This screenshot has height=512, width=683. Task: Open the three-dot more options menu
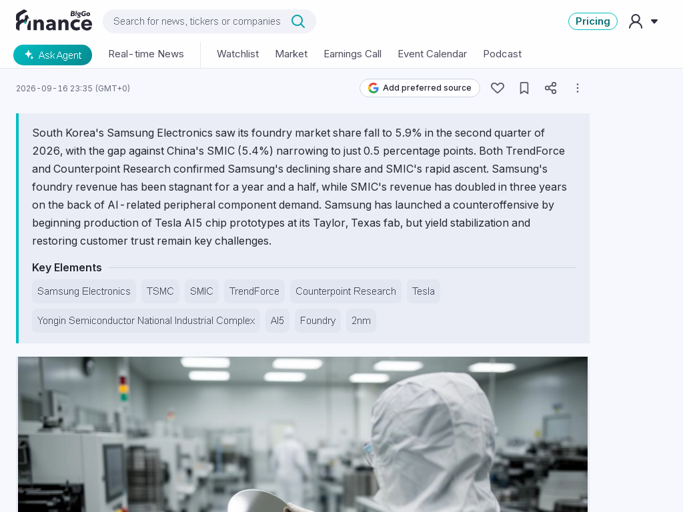(578, 88)
